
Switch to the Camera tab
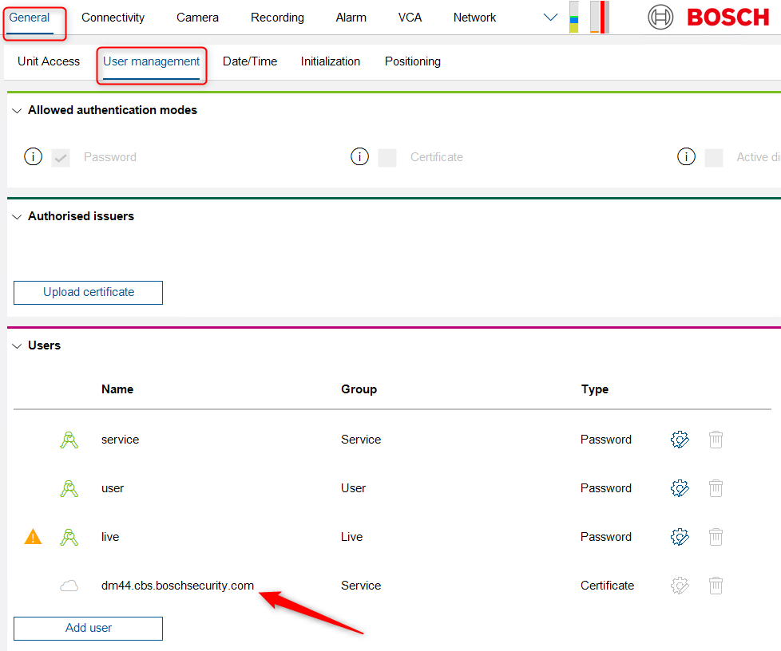tap(197, 18)
